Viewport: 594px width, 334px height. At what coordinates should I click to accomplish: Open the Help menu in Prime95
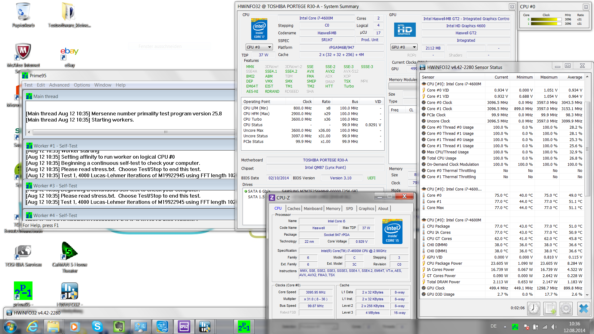coord(121,85)
